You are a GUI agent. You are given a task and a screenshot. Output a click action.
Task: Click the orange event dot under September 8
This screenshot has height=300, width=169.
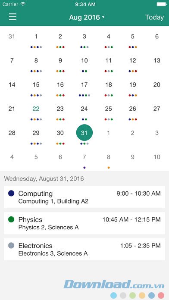coord(109,168)
